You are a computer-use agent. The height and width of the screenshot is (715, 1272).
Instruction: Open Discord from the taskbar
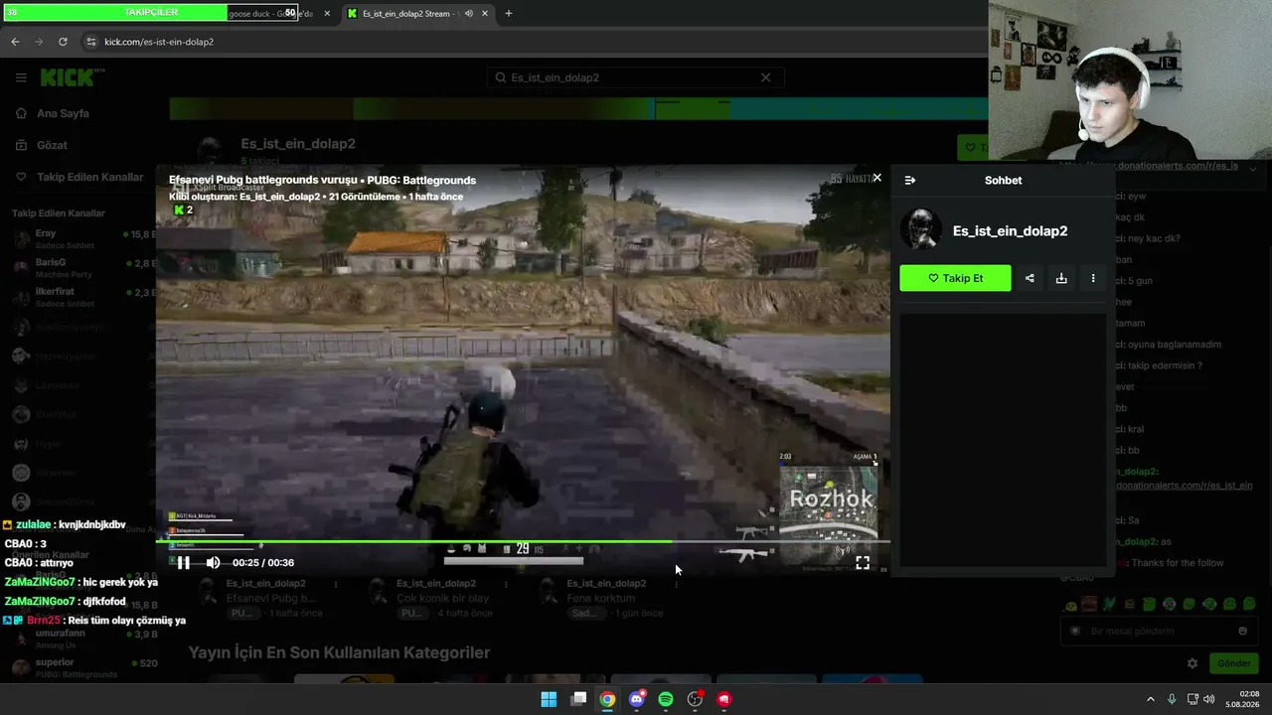coord(637,699)
